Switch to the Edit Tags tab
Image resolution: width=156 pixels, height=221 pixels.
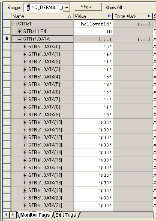(x=66, y=215)
